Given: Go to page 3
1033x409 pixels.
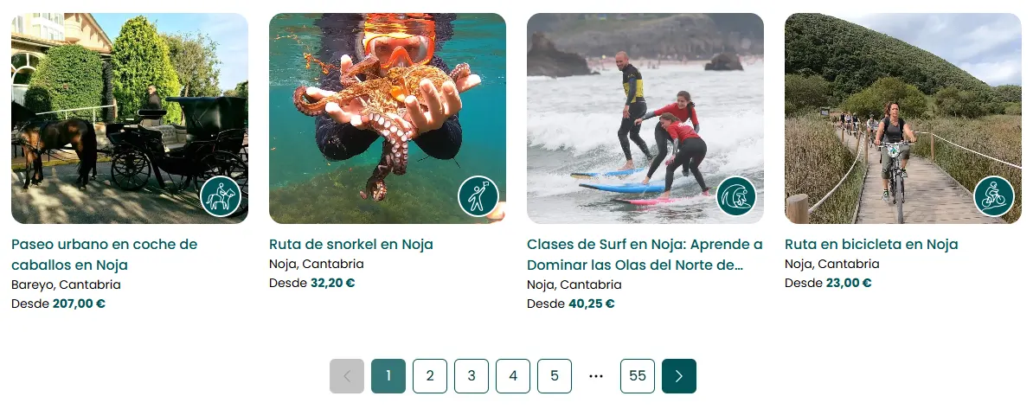Looking at the screenshot, I should coord(472,376).
